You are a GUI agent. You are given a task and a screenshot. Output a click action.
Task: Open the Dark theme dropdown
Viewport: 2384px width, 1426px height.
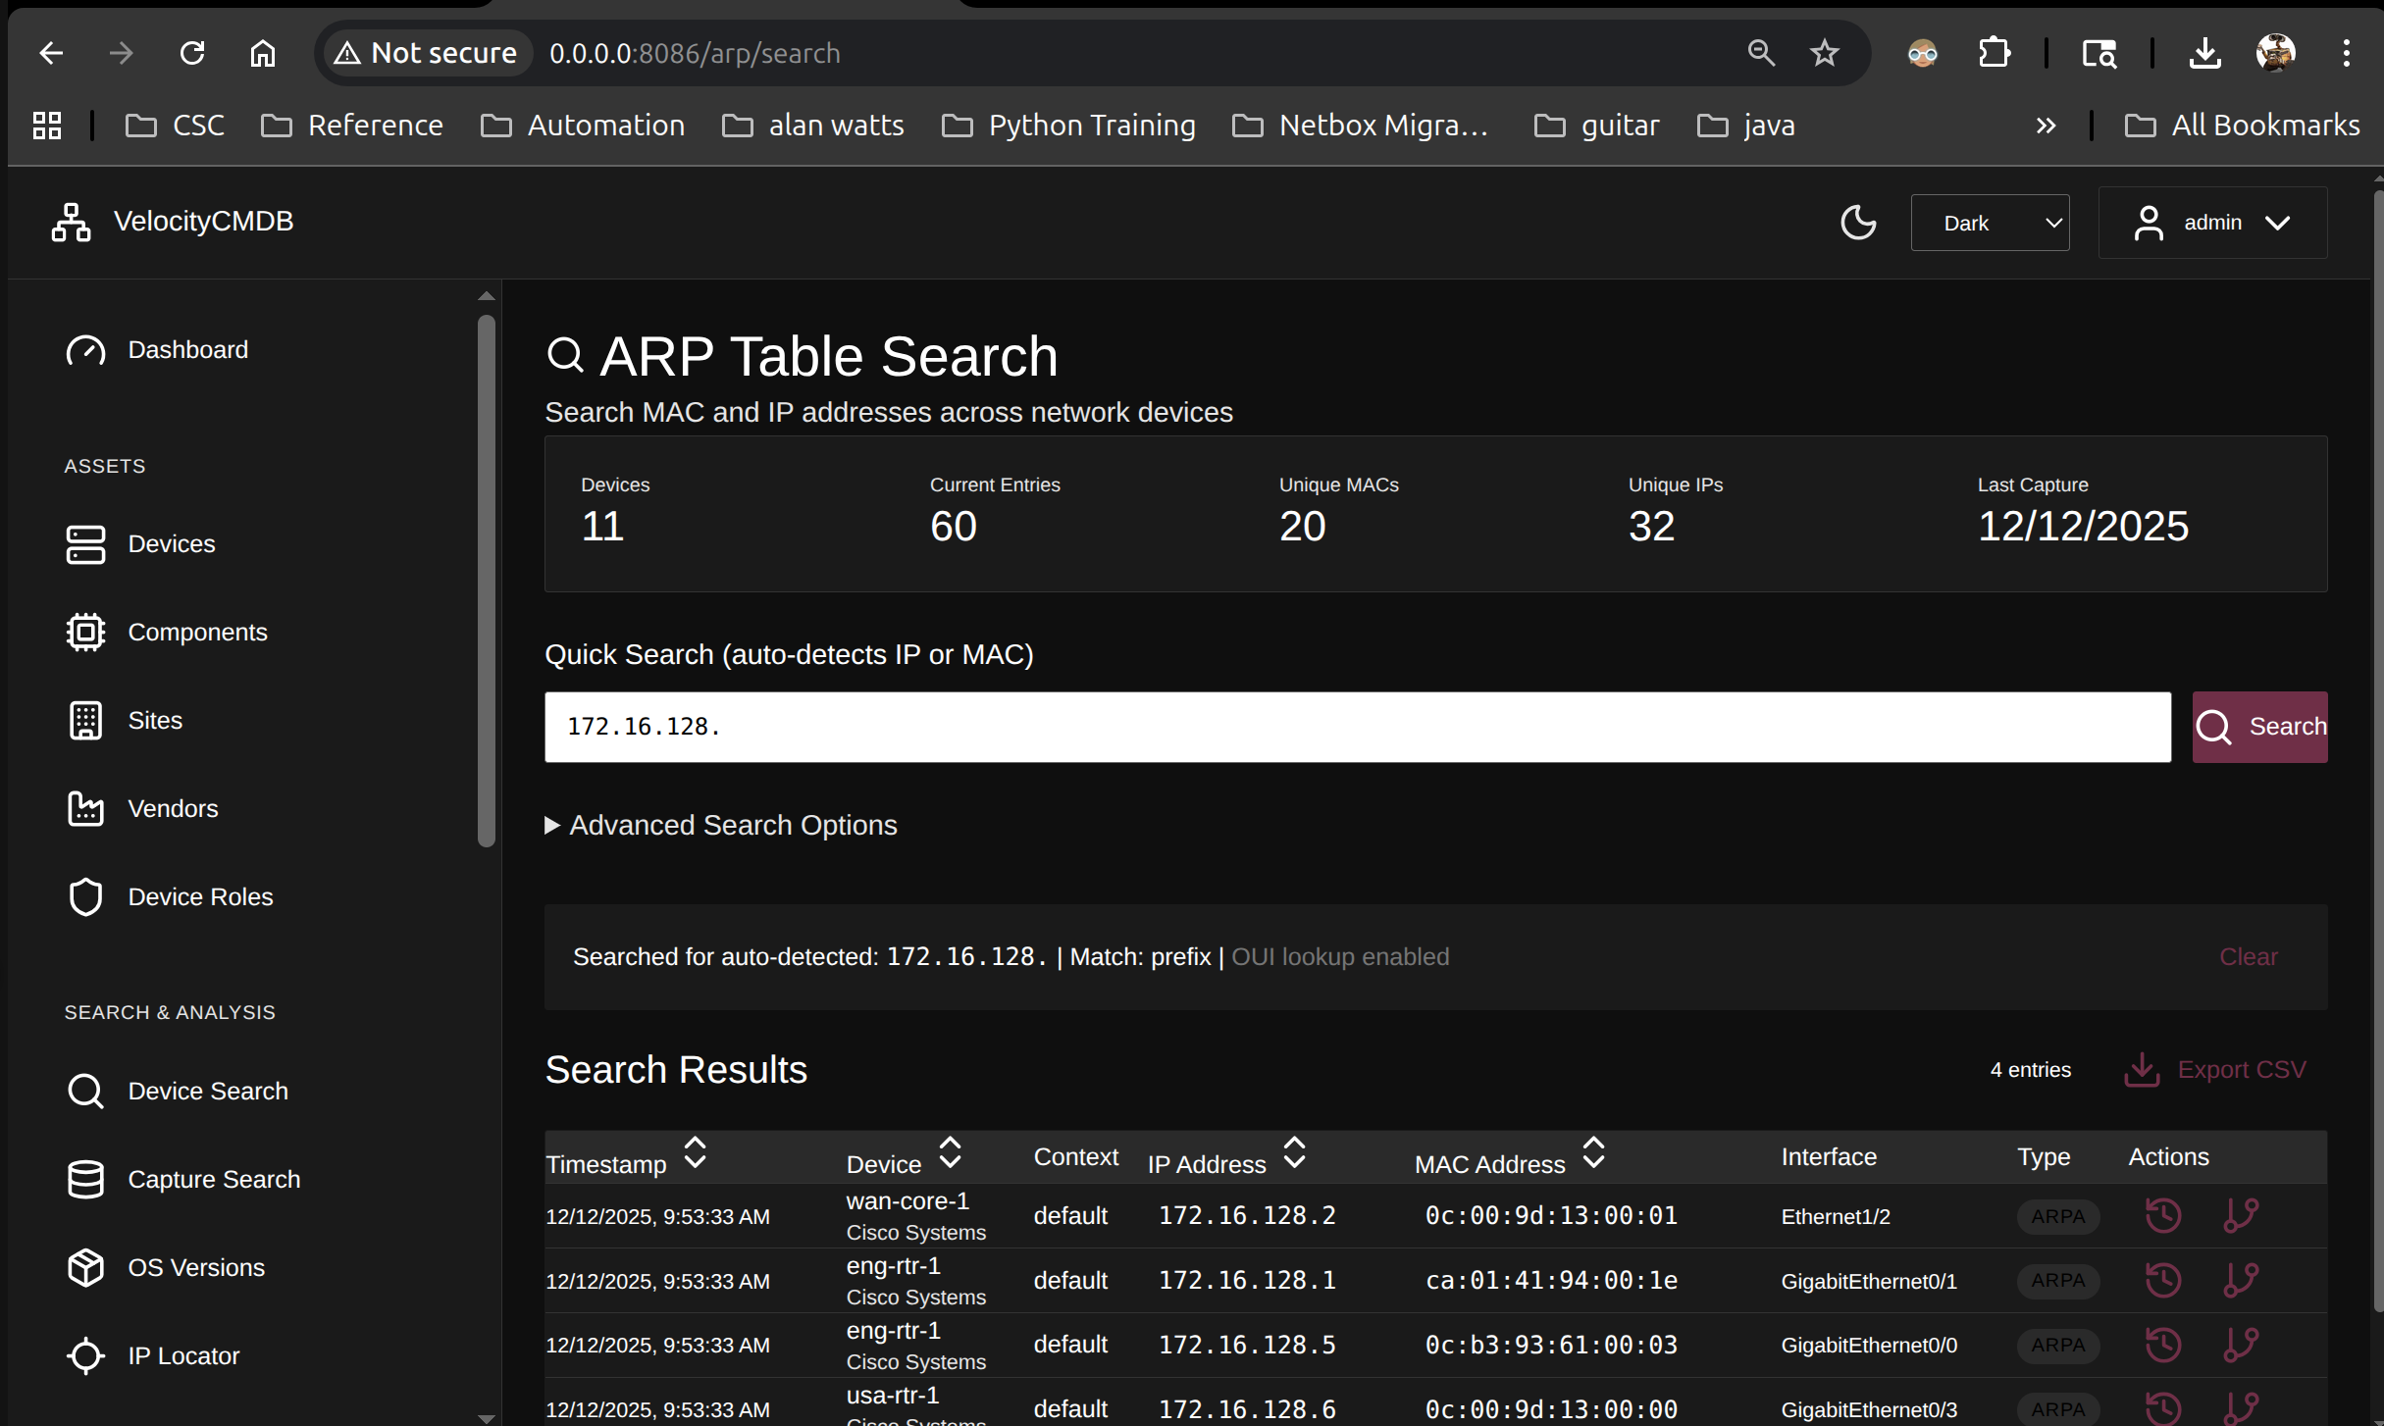click(1990, 223)
